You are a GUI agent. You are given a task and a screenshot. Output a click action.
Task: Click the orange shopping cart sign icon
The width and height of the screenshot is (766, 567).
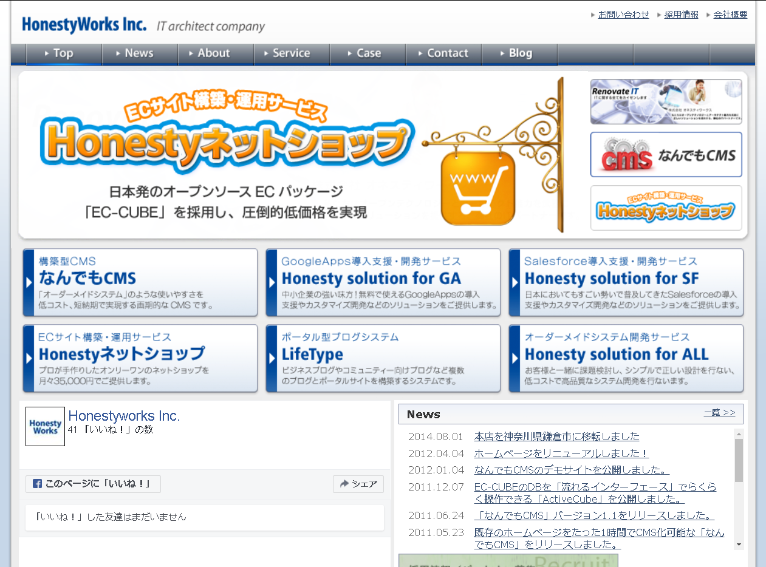click(478, 188)
